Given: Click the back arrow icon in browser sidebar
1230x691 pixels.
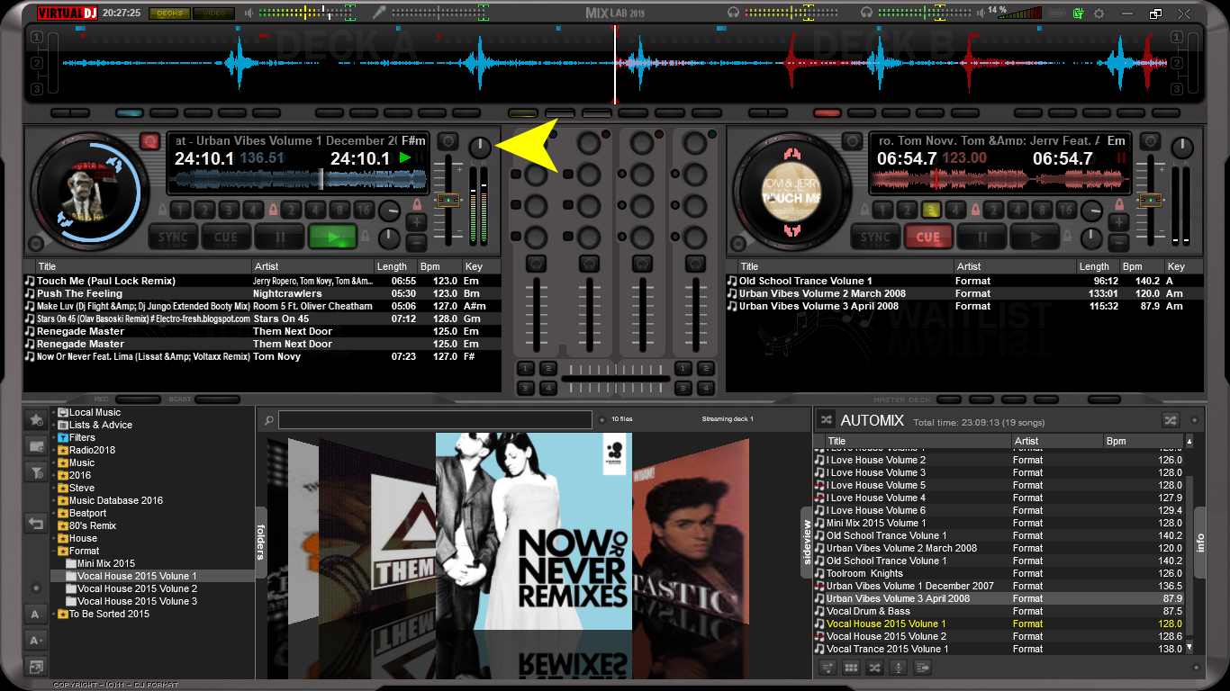Looking at the screenshot, I should [x=36, y=523].
